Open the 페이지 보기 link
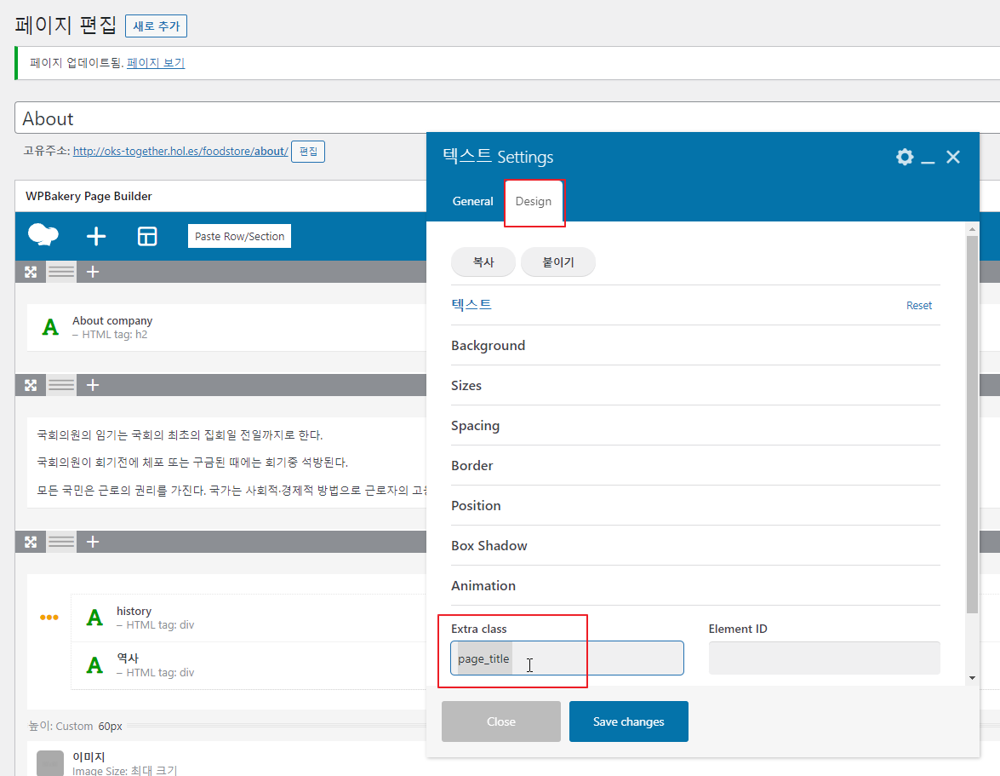The width and height of the screenshot is (1000, 776). click(156, 62)
